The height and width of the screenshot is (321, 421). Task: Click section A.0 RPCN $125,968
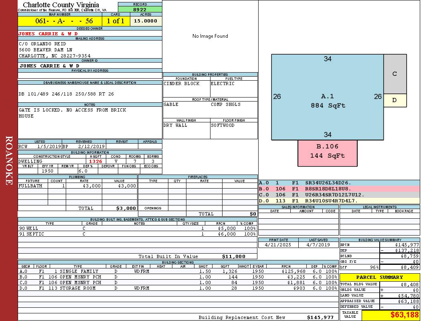[x=293, y=272]
